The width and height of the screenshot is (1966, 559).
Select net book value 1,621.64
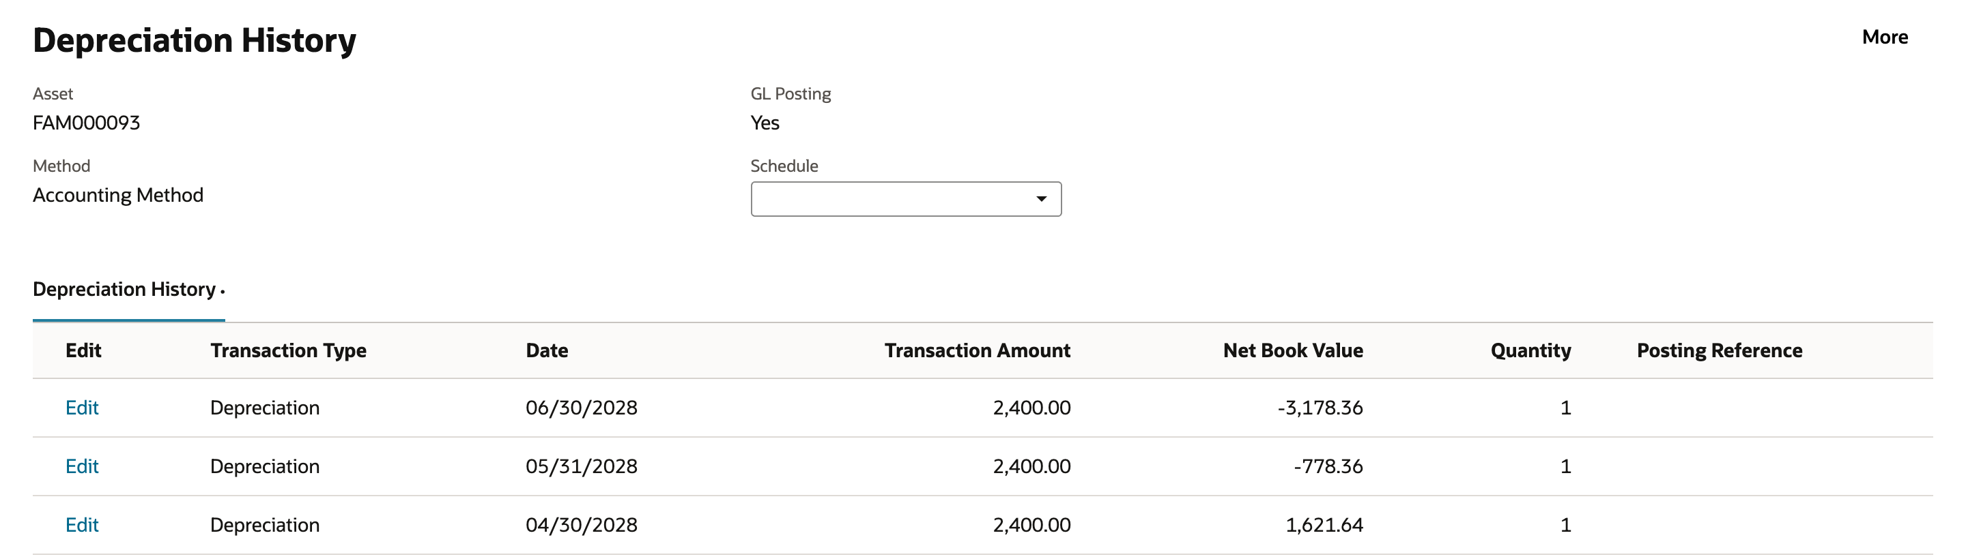point(1324,525)
